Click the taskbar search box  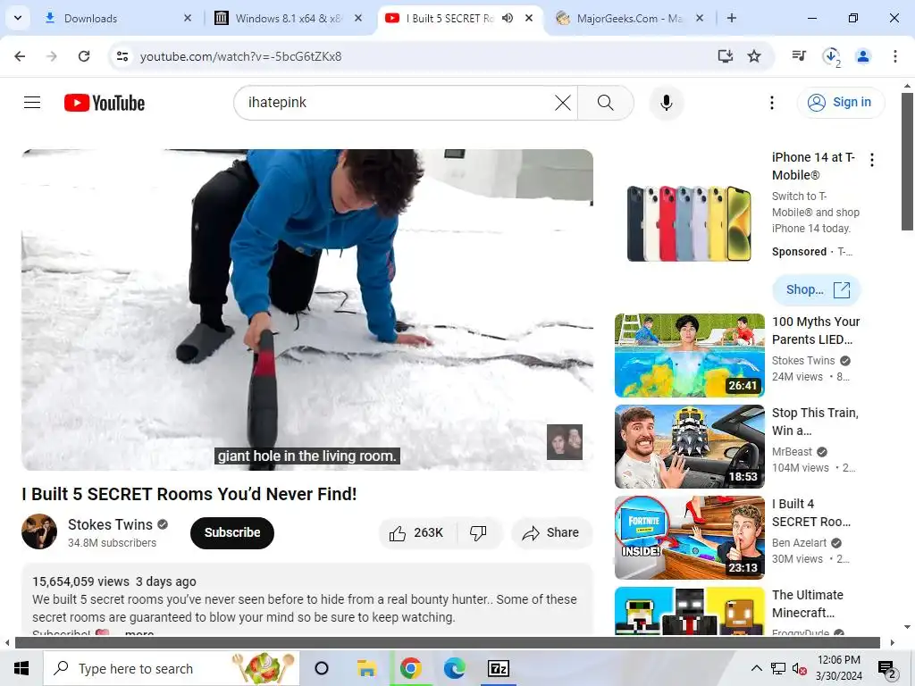click(171, 668)
